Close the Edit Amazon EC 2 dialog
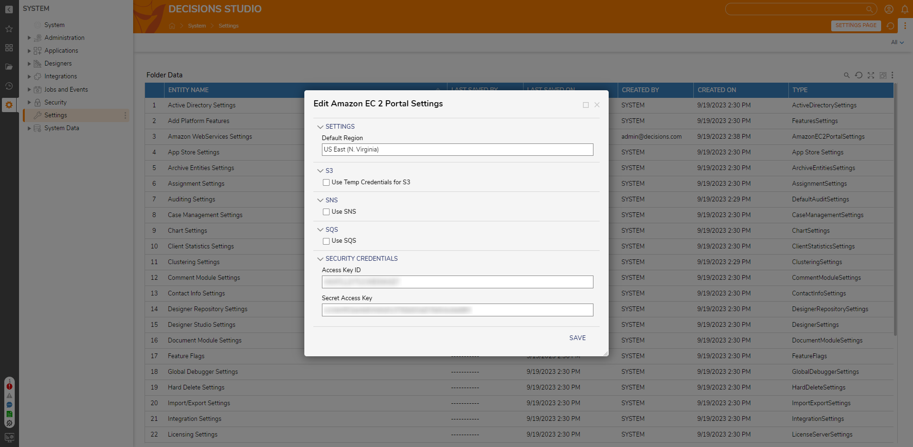Image resolution: width=913 pixels, height=447 pixels. coord(597,105)
